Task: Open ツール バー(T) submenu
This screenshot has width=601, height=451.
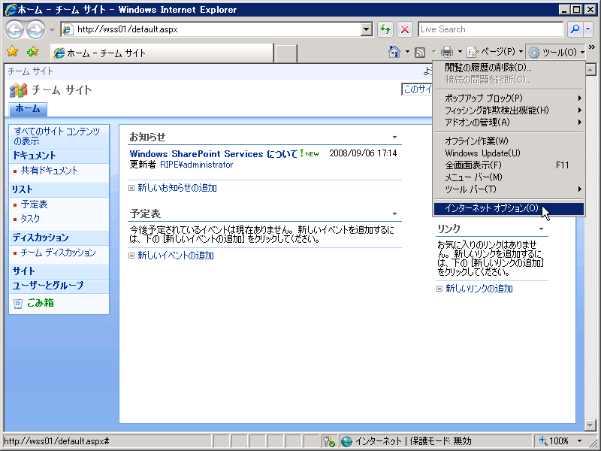Action: [509, 189]
